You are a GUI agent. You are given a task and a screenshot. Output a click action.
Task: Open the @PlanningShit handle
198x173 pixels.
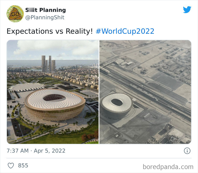(45, 17)
